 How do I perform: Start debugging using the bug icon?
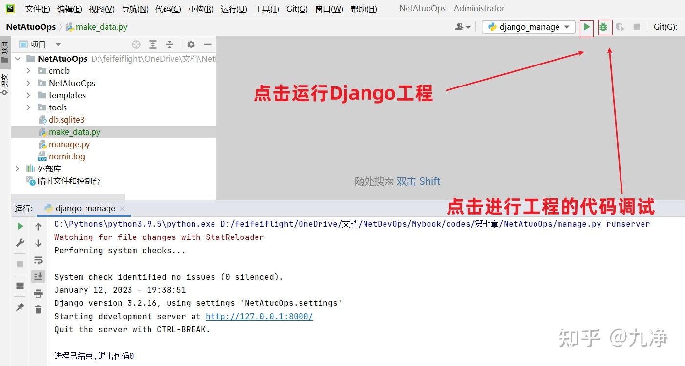pos(604,27)
